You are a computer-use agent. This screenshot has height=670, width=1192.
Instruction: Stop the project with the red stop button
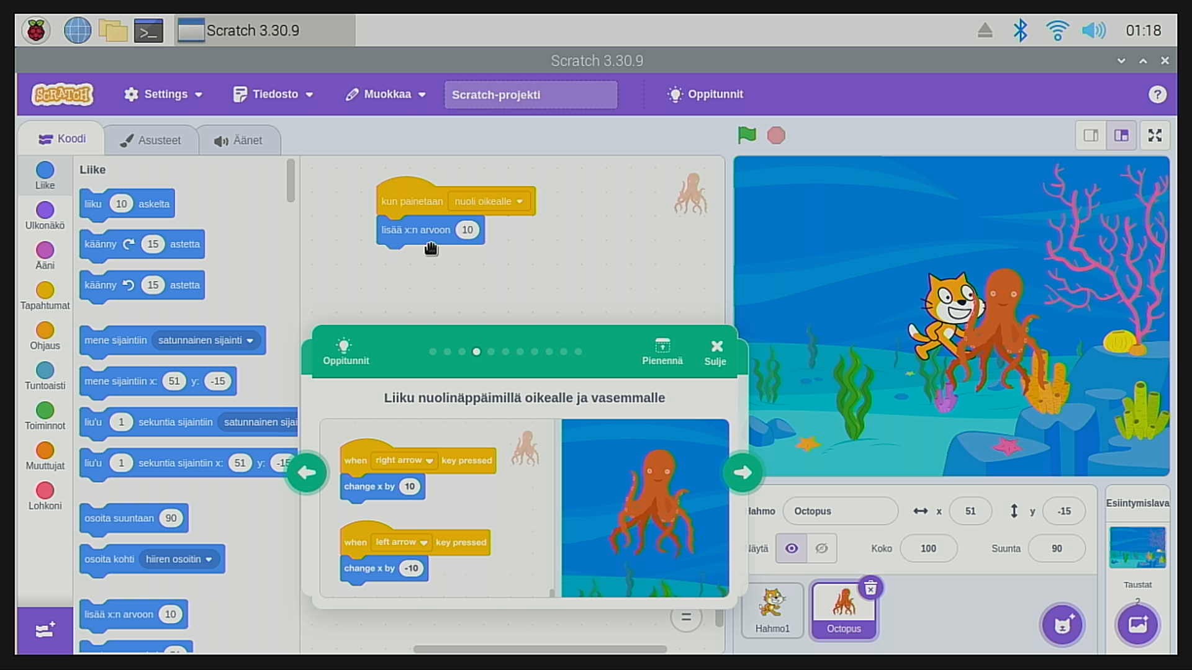click(x=776, y=135)
